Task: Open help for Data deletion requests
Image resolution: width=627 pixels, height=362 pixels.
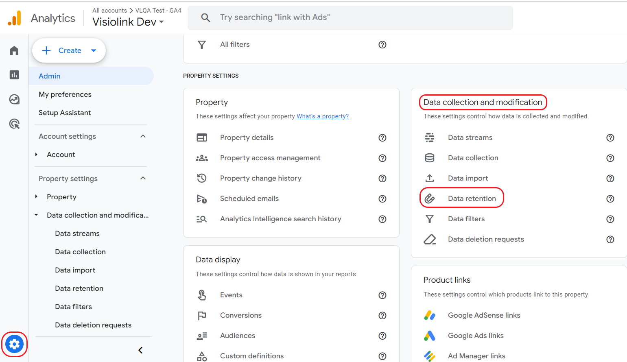Action: (610, 240)
